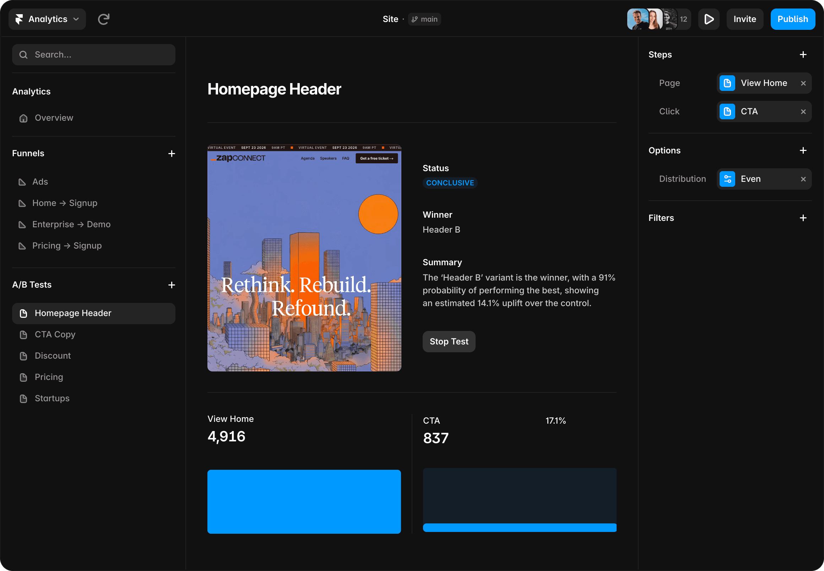Select the Homepage Header A/B test
This screenshot has width=824, height=571.
click(94, 314)
